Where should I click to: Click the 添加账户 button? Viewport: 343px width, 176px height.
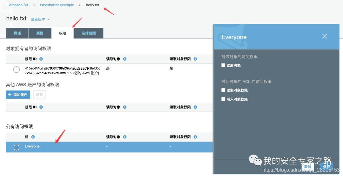[18, 94]
